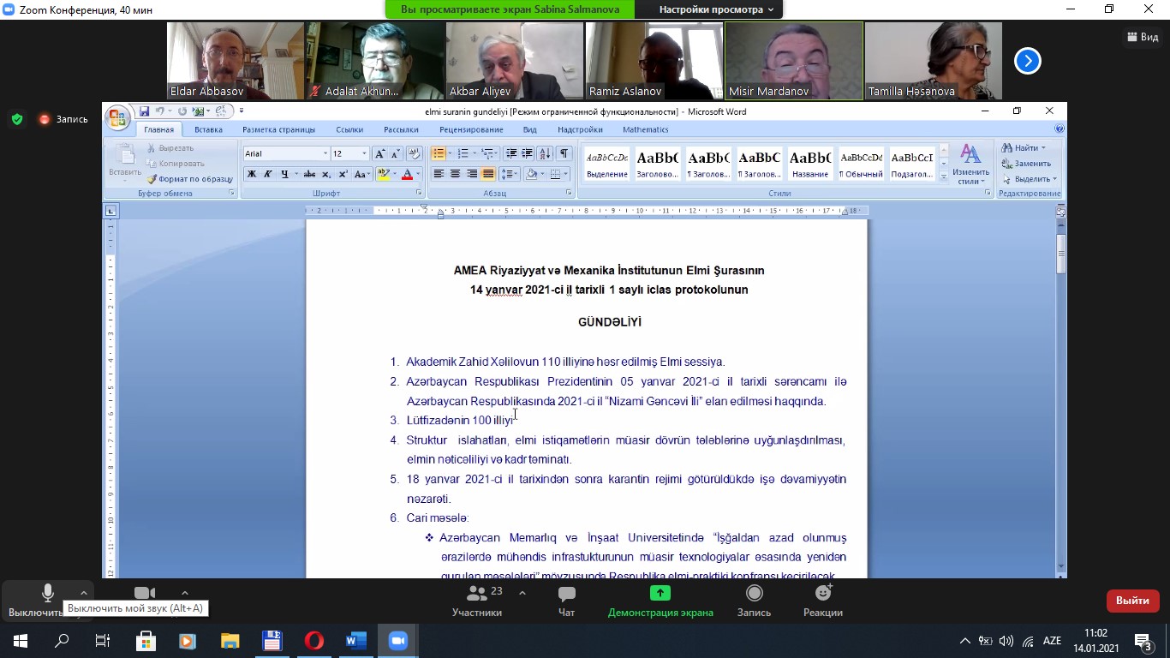This screenshot has height=658, width=1170.
Task: Click the Zoom Record (Запись) toolbar button
Action: [754, 601]
